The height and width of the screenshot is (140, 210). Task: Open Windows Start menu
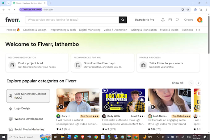pos(4,137)
